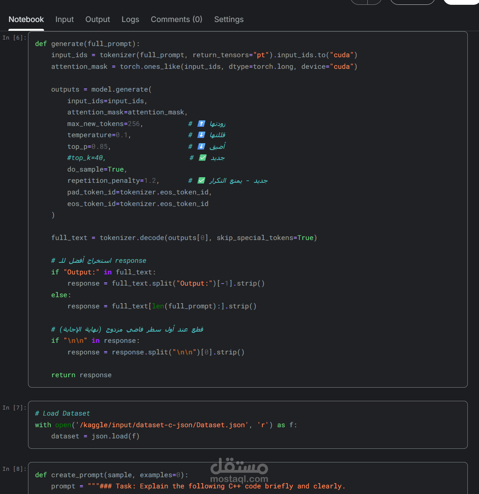Open the Comments (0) tab

176,19
